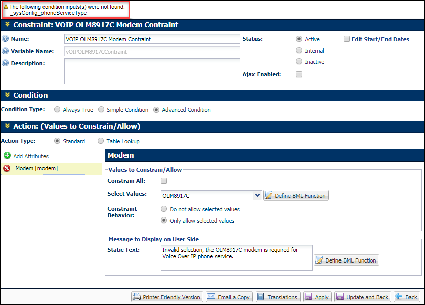Collapse the Constraint section header chevron
This screenshot has height=305, width=425.
point(7,24)
